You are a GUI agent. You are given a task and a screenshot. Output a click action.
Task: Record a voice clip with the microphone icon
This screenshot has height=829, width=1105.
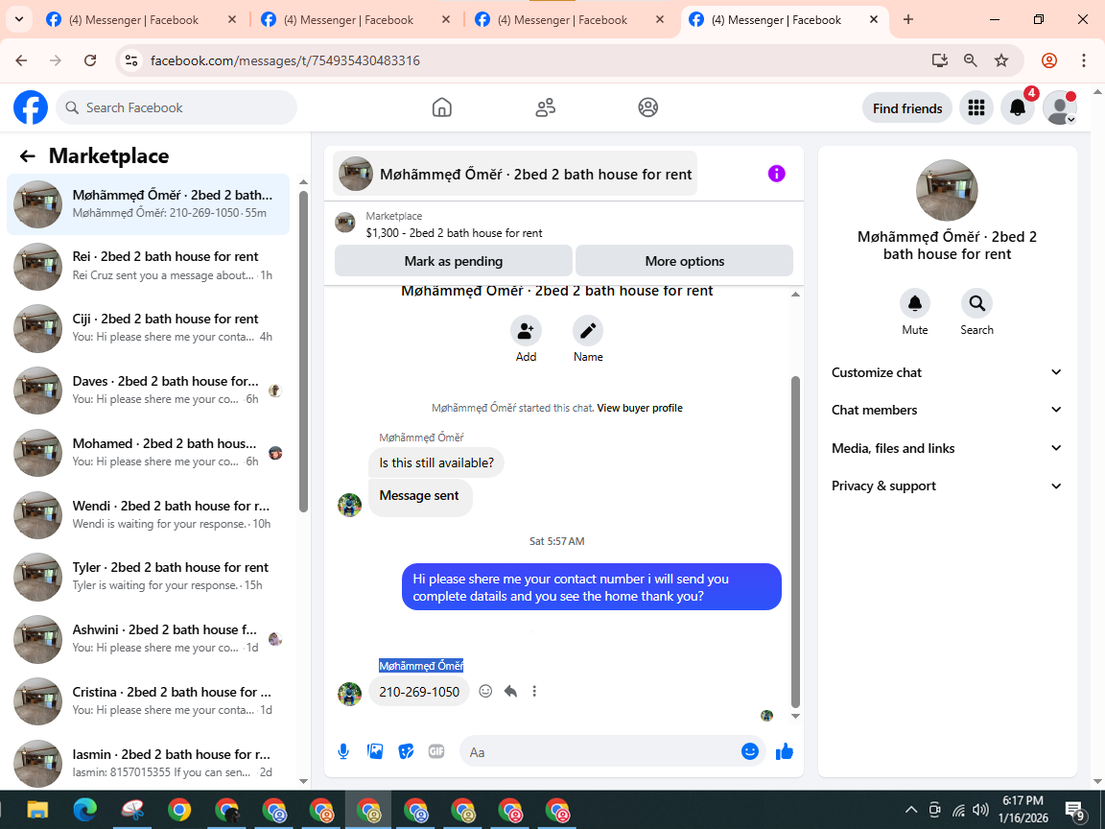343,751
